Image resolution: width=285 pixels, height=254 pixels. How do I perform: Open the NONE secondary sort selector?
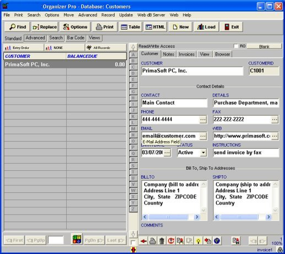(64, 48)
